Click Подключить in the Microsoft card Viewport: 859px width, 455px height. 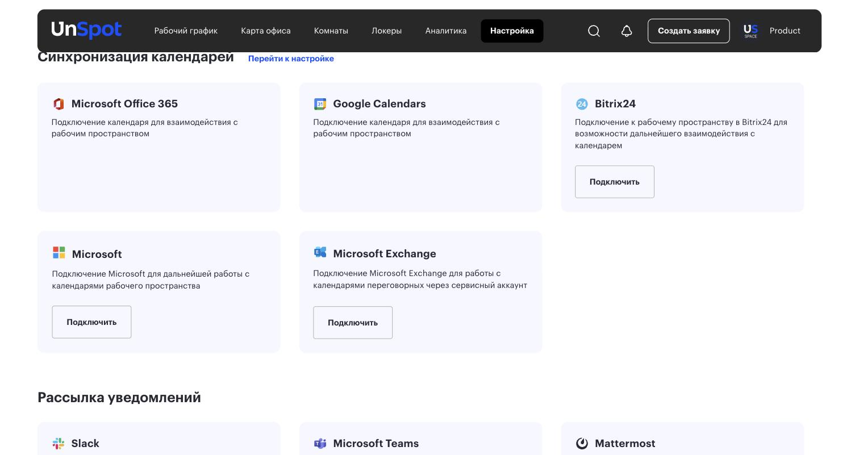click(x=91, y=322)
